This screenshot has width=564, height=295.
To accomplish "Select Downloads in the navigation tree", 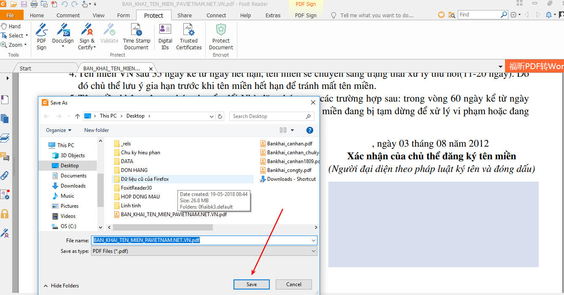I will pyautogui.click(x=69, y=186).
